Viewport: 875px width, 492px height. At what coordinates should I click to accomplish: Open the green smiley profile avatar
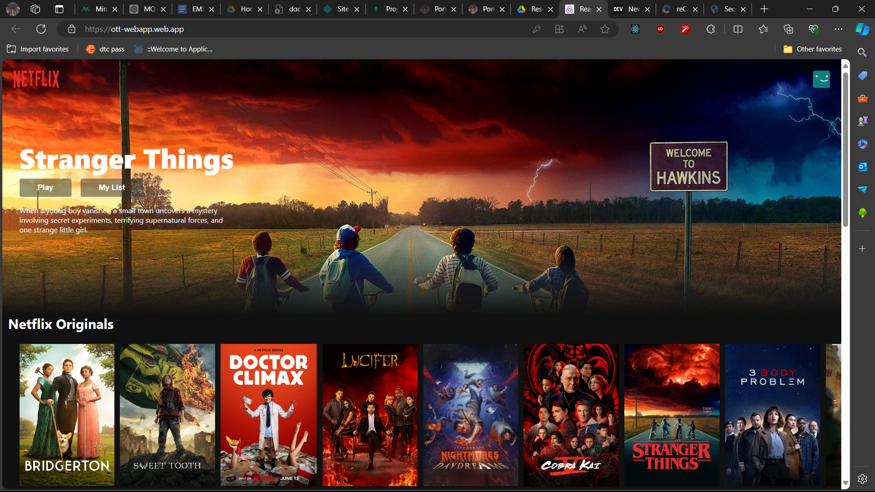(x=821, y=79)
